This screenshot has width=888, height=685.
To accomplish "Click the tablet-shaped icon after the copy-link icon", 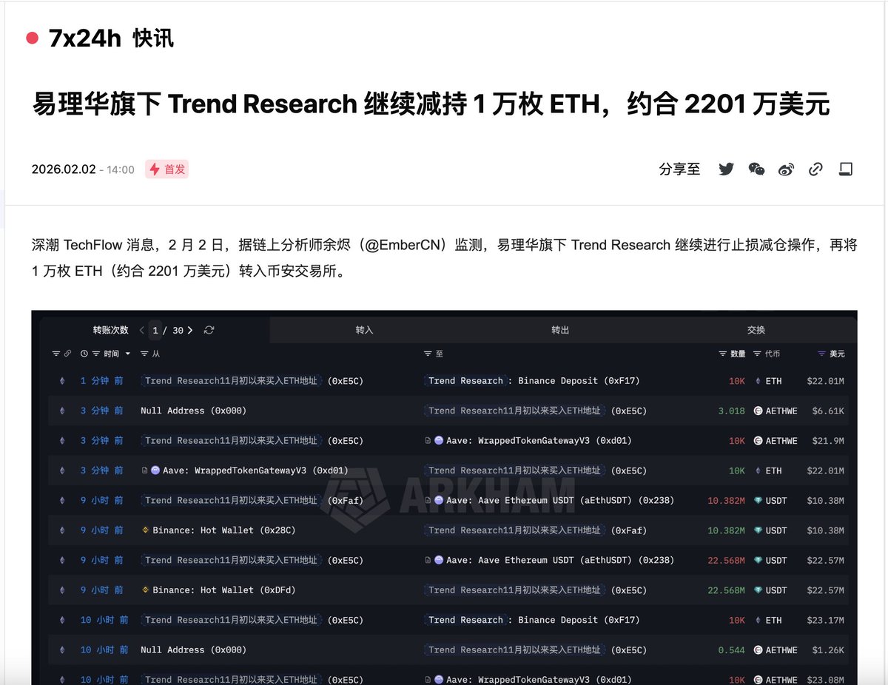I will click(x=845, y=169).
